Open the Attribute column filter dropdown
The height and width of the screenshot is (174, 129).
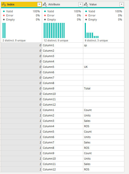(80, 4)
